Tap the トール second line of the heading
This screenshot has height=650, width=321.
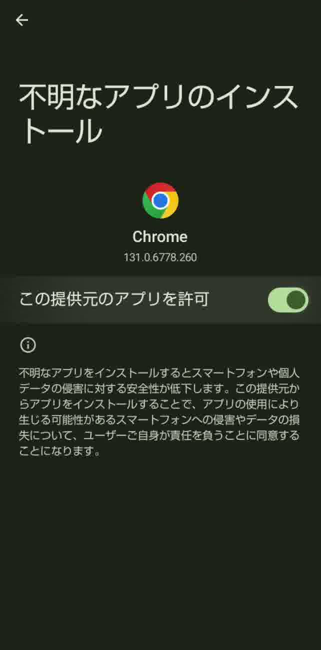coord(61,131)
